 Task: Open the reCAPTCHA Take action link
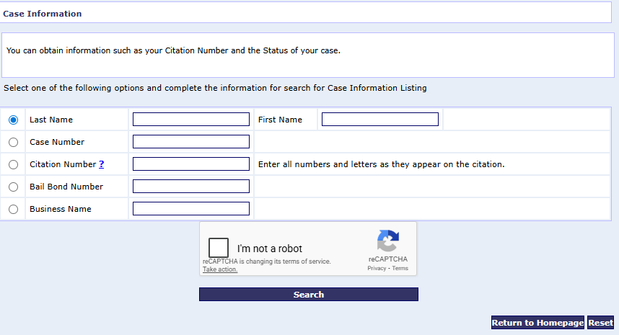pyautogui.click(x=219, y=269)
